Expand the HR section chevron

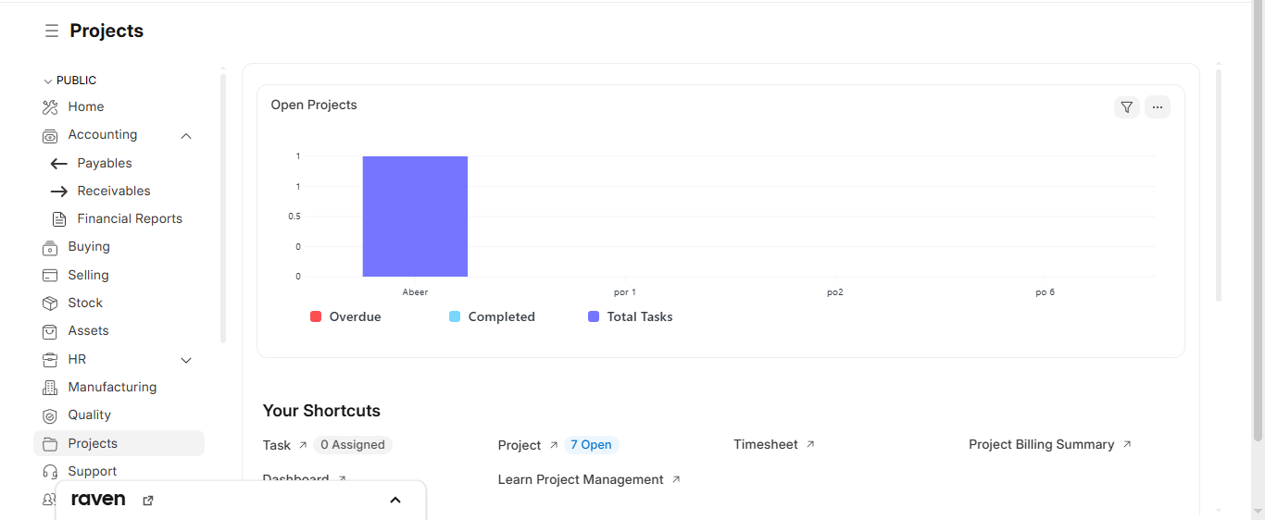tap(186, 360)
